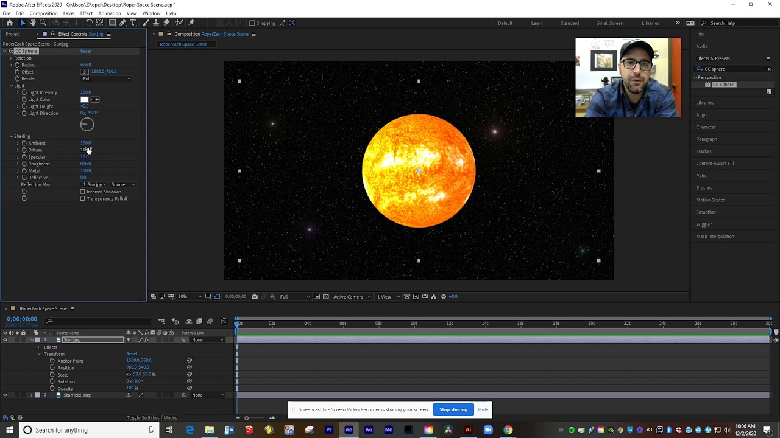Click the Light Color swatch
Viewport: 780px width, 438px height.
84,99
